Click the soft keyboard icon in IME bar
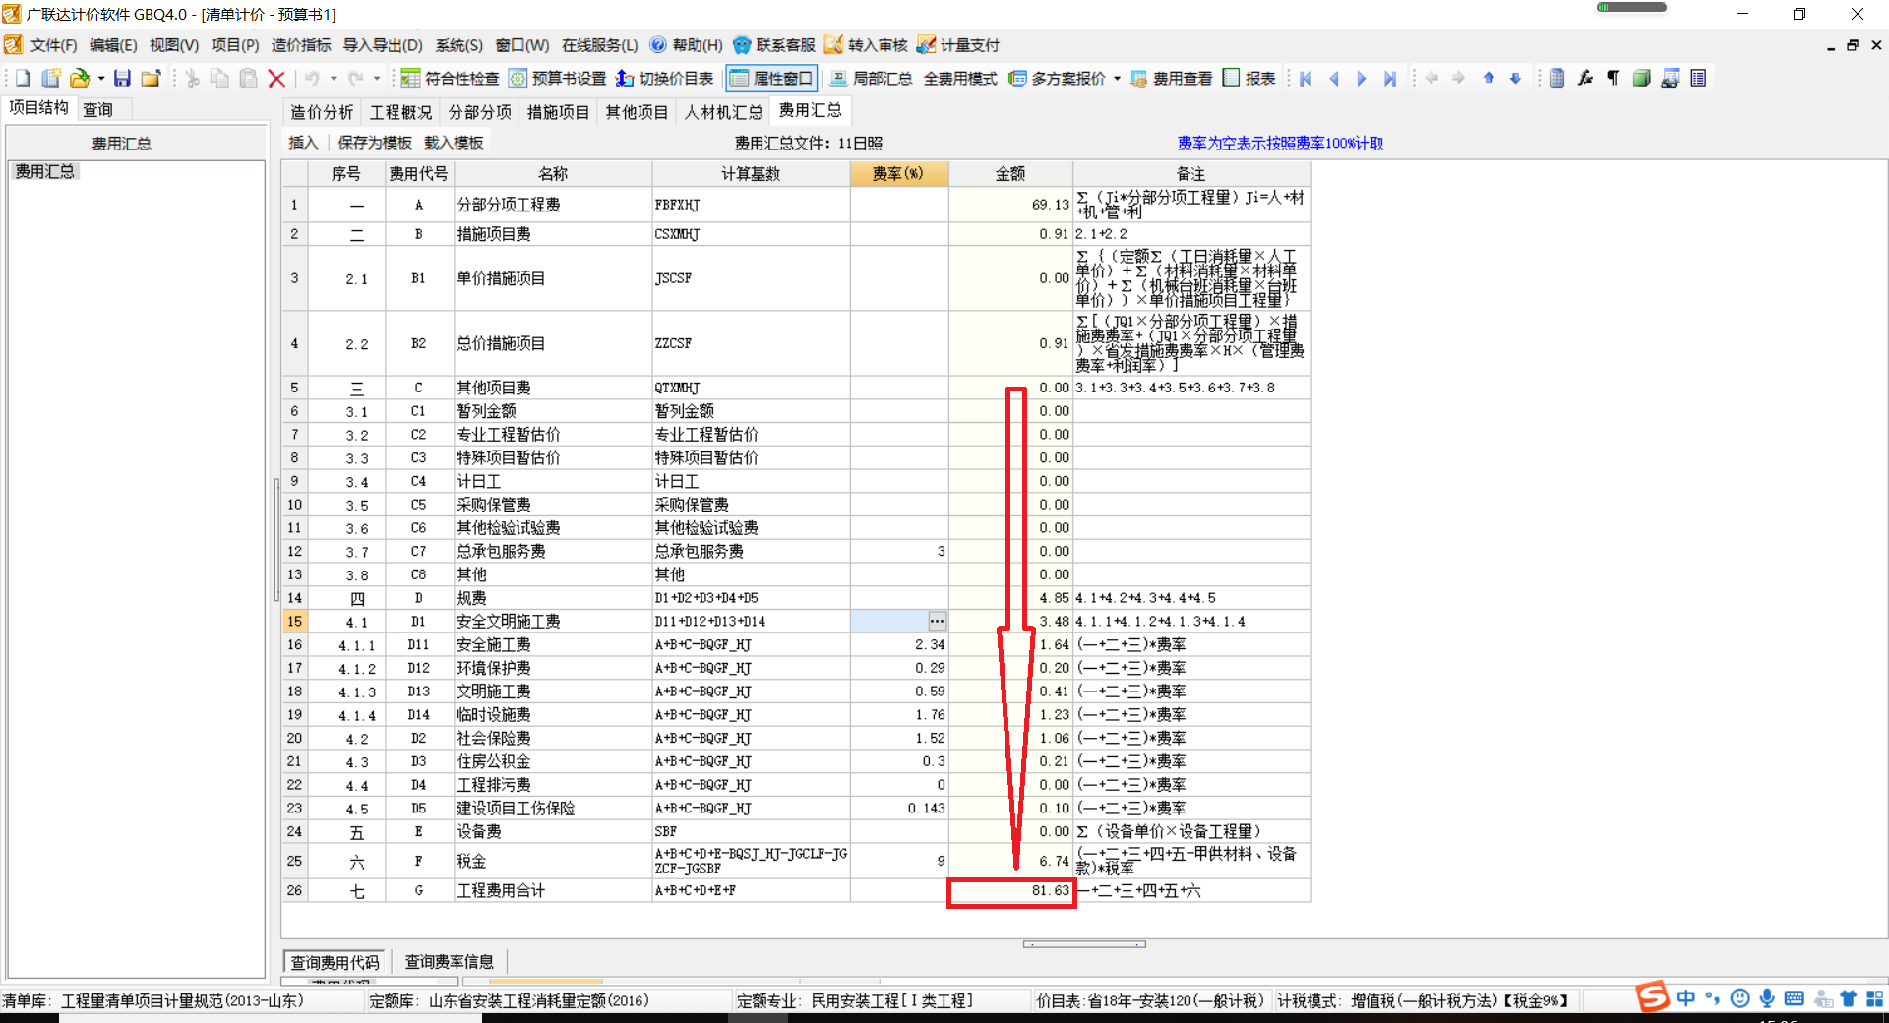The height and width of the screenshot is (1023, 1889). 1794,998
